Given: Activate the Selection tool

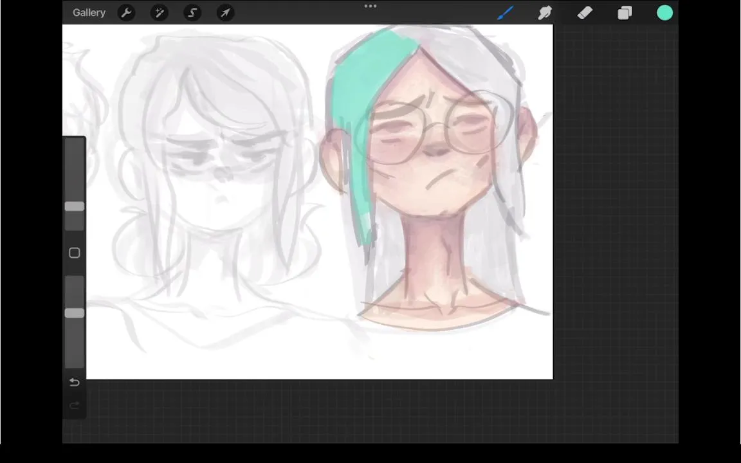Looking at the screenshot, I should click(192, 13).
